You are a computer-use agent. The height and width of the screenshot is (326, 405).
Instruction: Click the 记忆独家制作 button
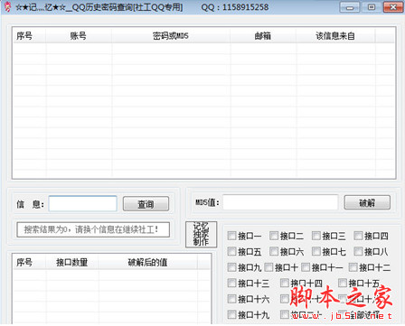(x=201, y=235)
